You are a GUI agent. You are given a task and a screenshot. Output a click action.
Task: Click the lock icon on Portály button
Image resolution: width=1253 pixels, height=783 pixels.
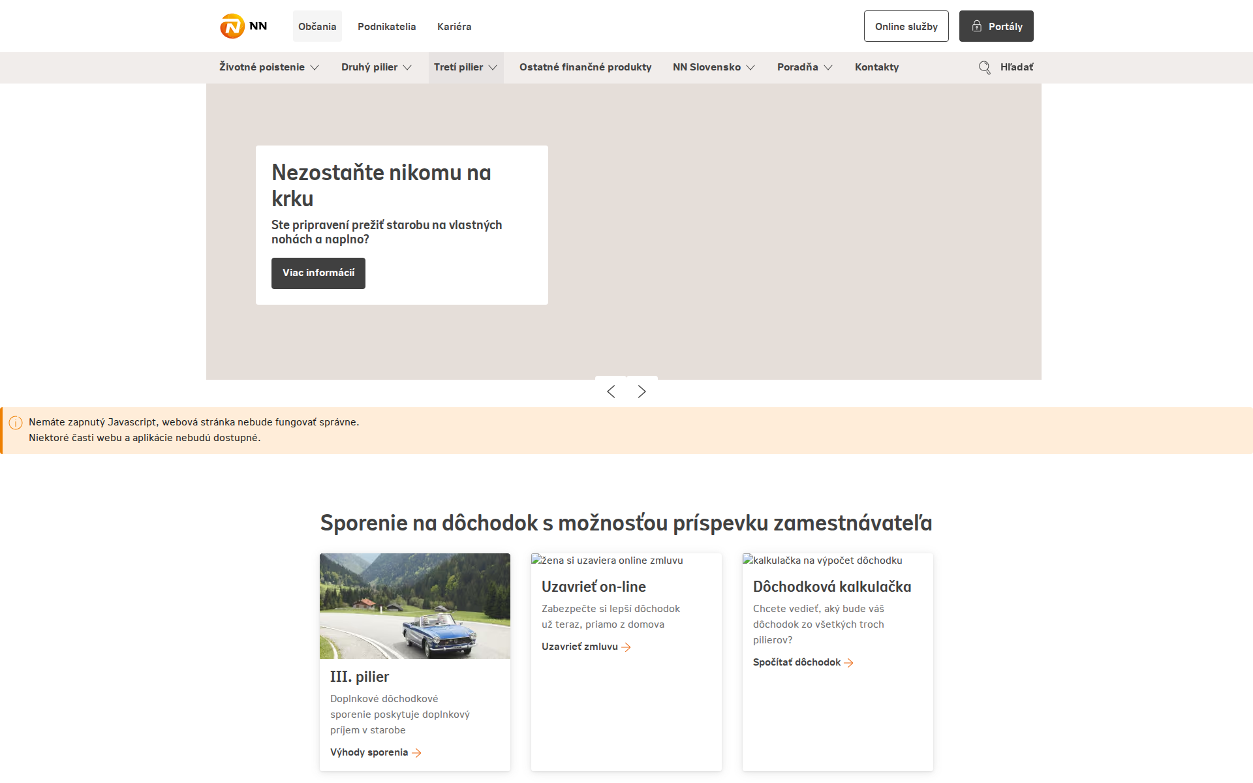(x=976, y=26)
